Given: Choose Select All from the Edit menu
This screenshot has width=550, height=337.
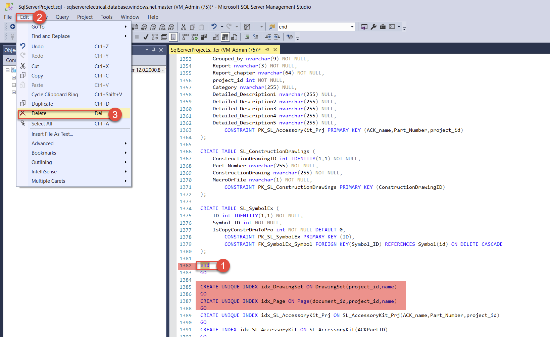Looking at the screenshot, I should (74, 124).
